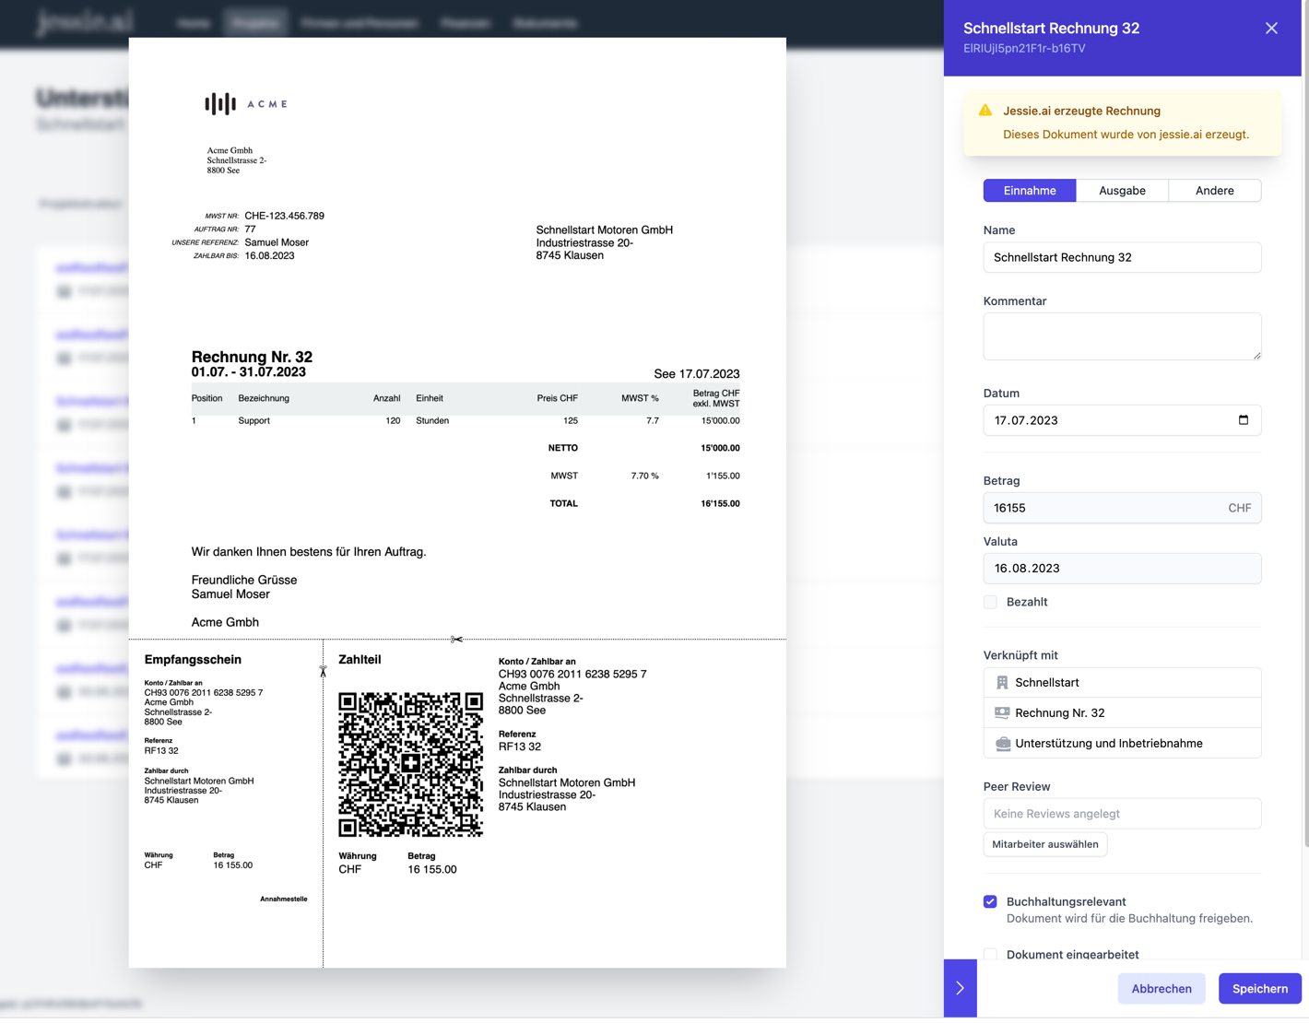Click the briefcase icon beside Unterstützung und Inbetriebnahme
This screenshot has height=1023, width=1309.
pos(1002,744)
